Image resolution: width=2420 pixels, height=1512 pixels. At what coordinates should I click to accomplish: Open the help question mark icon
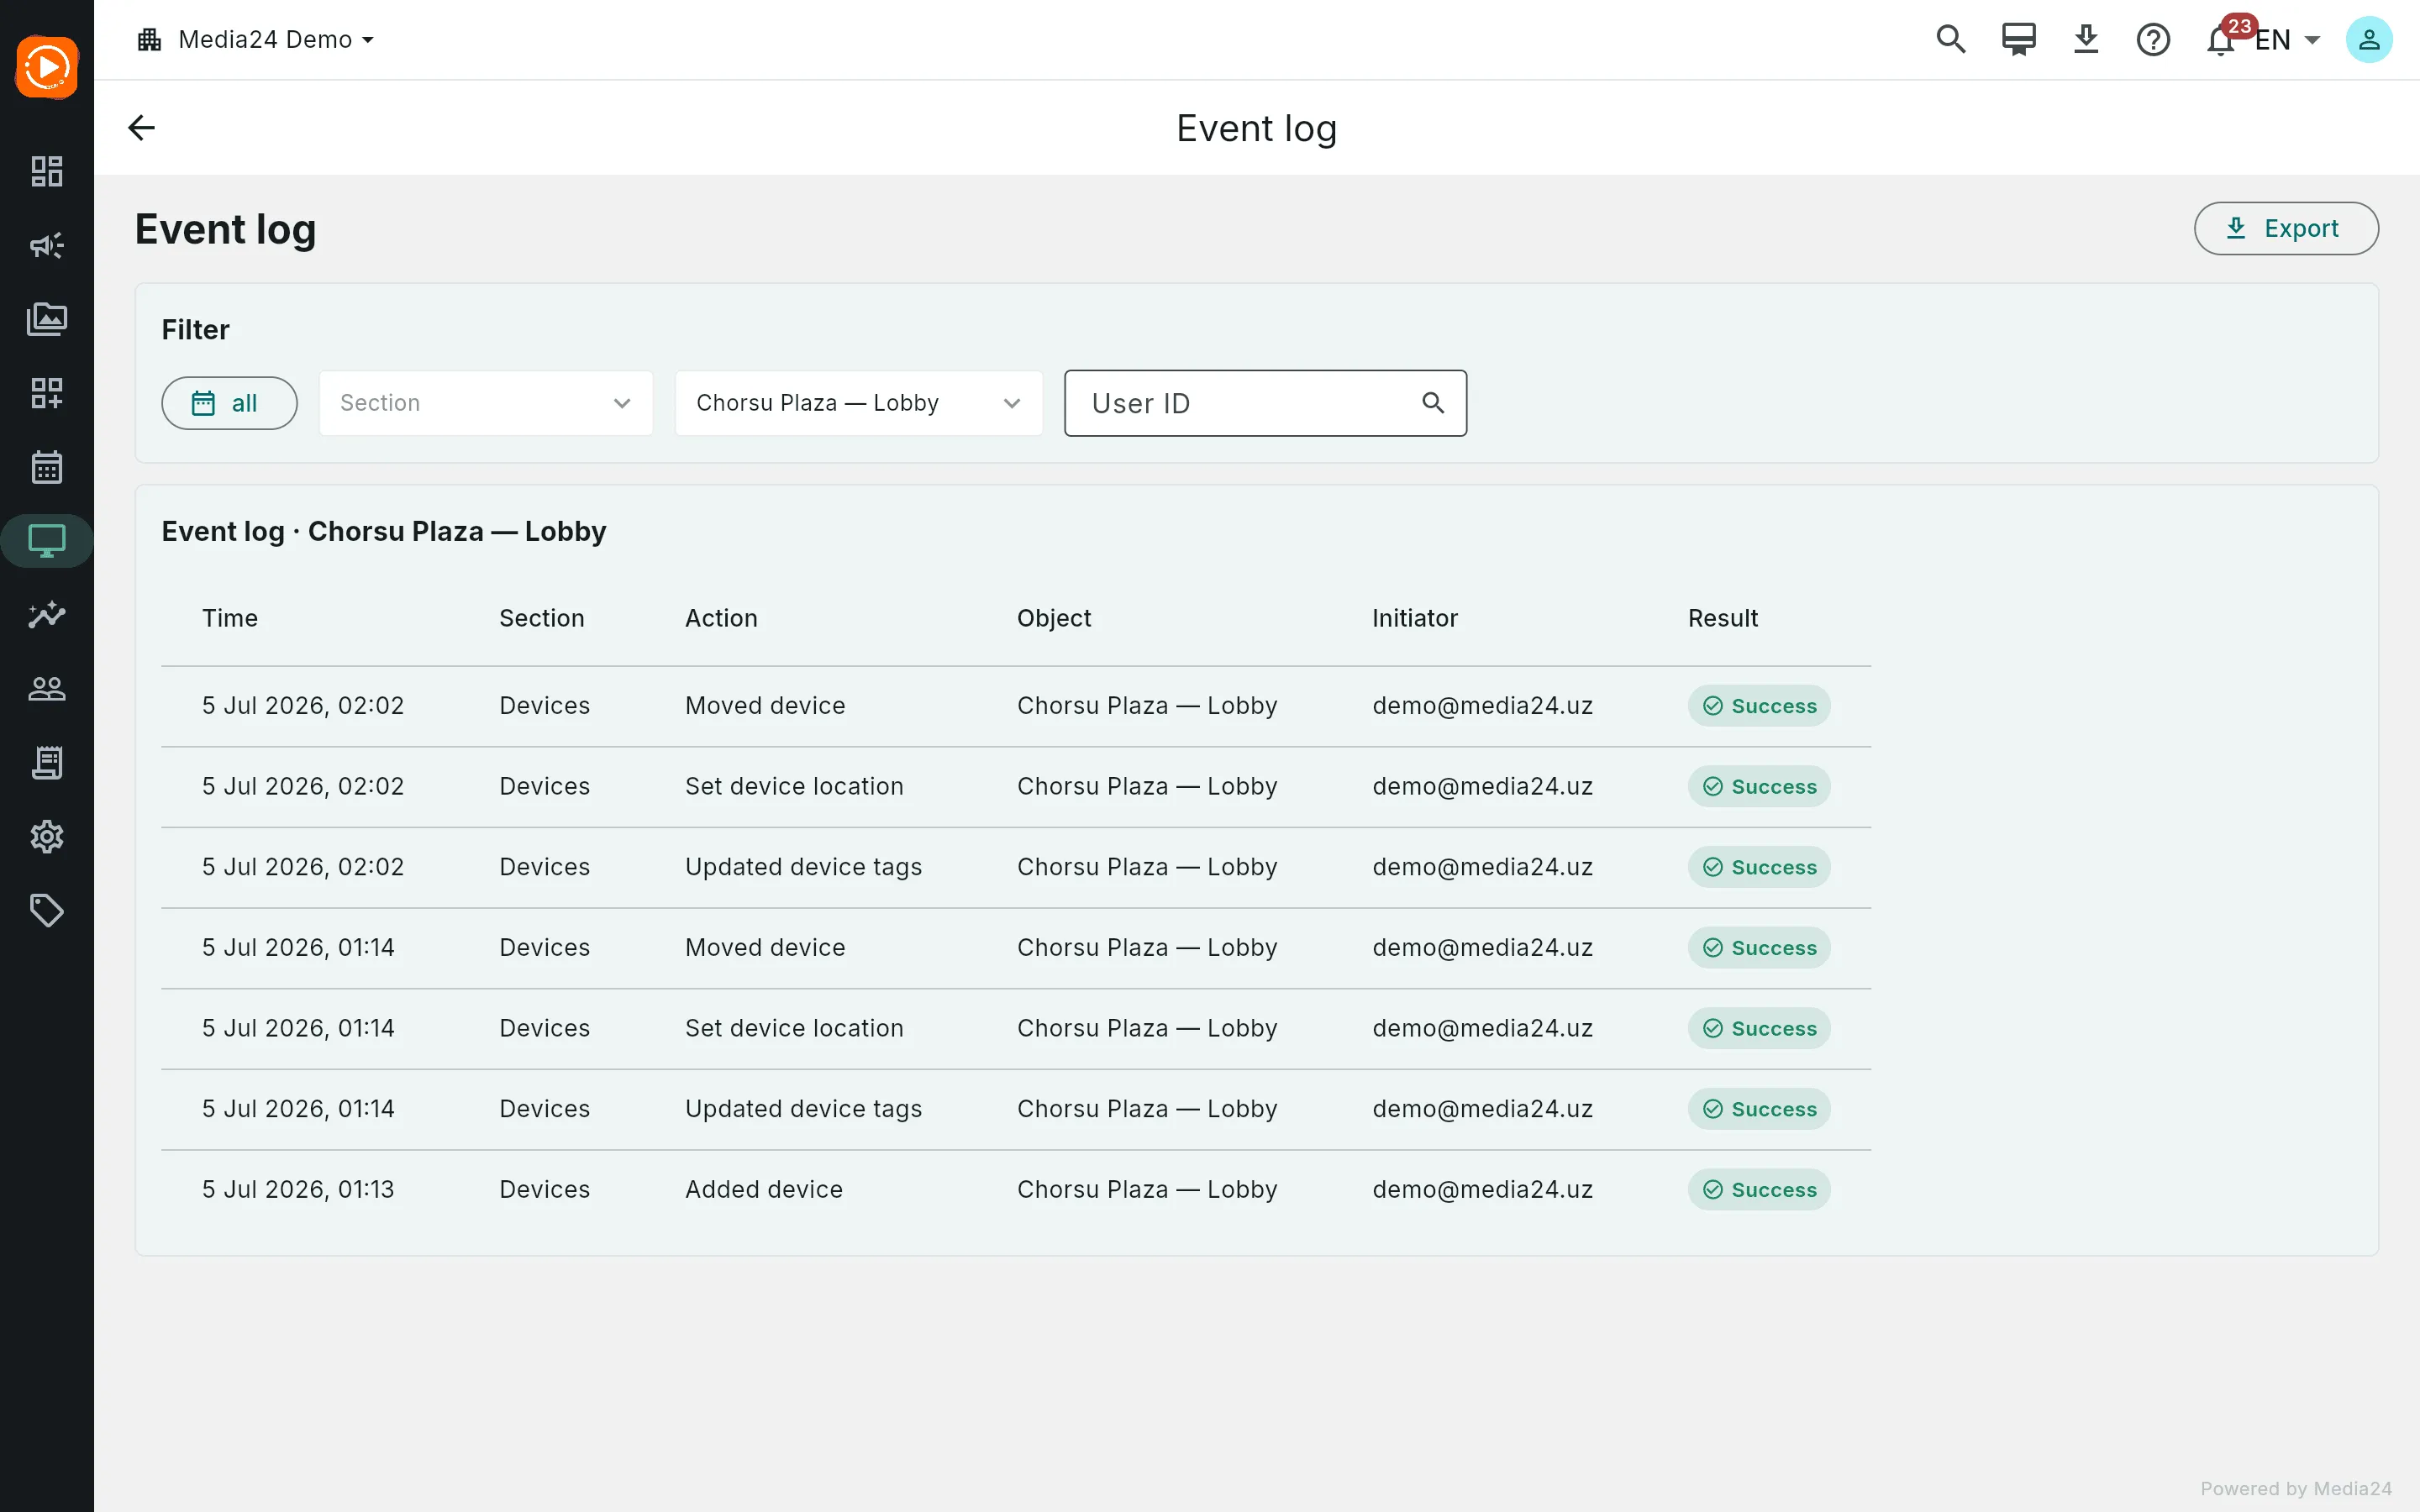[x=2153, y=40]
